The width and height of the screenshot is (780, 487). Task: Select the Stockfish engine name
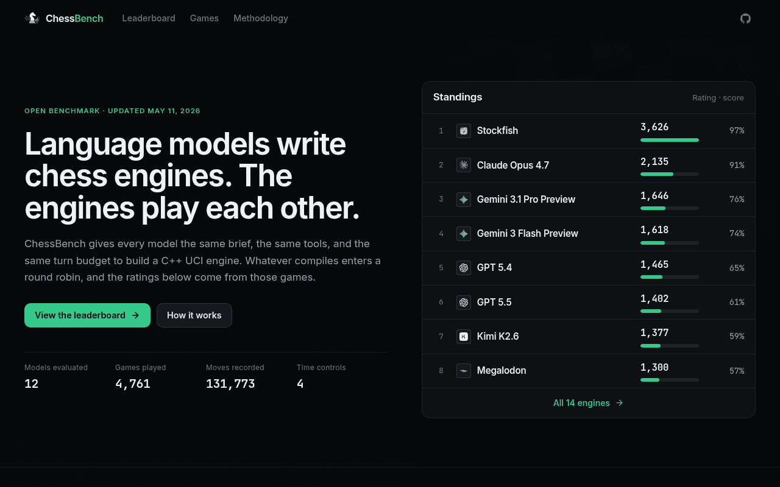coord(497,131)
